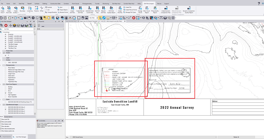Switch to the Corridors ribbon tab
The width and height of the screenshot is (264, 139).
point(66,4)
